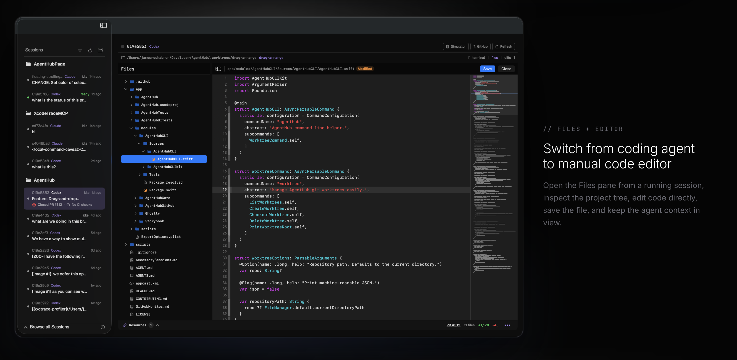Image resolution: width=737 pixels, height=360 pixels.
Task: Click the '11 files' status entry
Action: coord(469,325)
